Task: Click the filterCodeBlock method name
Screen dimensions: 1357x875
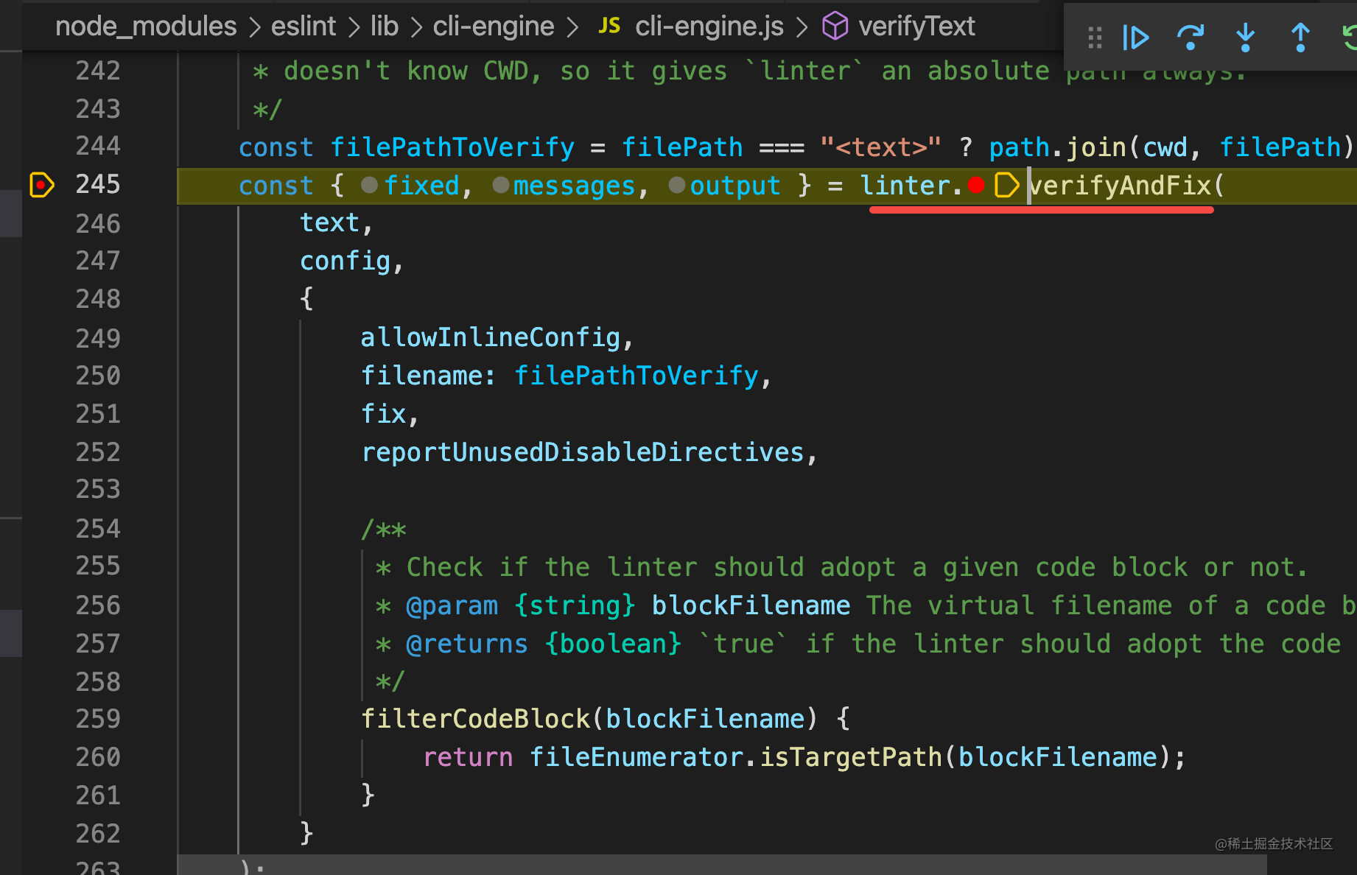Action: [x=476, y=719]
